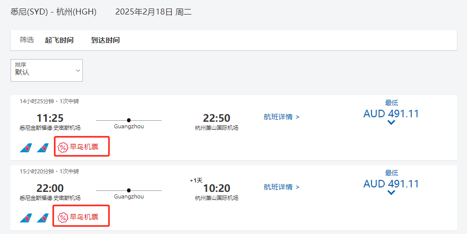Click first China Southern logo on 22:00 flight
The width and height of the screenshot is (467, 234).
coord(26,218)
